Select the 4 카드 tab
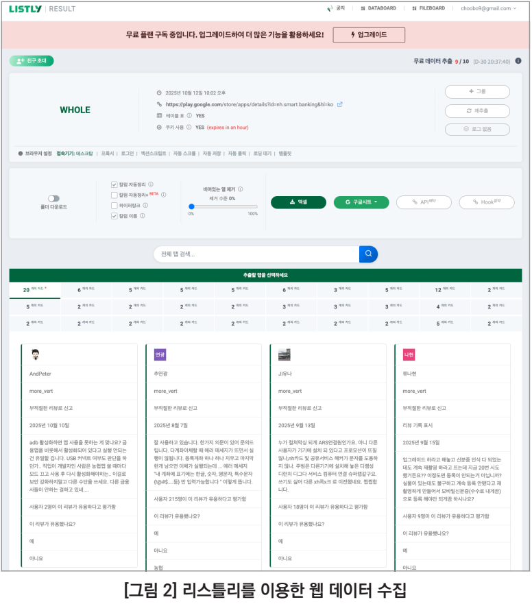This screenshot has height=604, width=532. click(444, 306)
